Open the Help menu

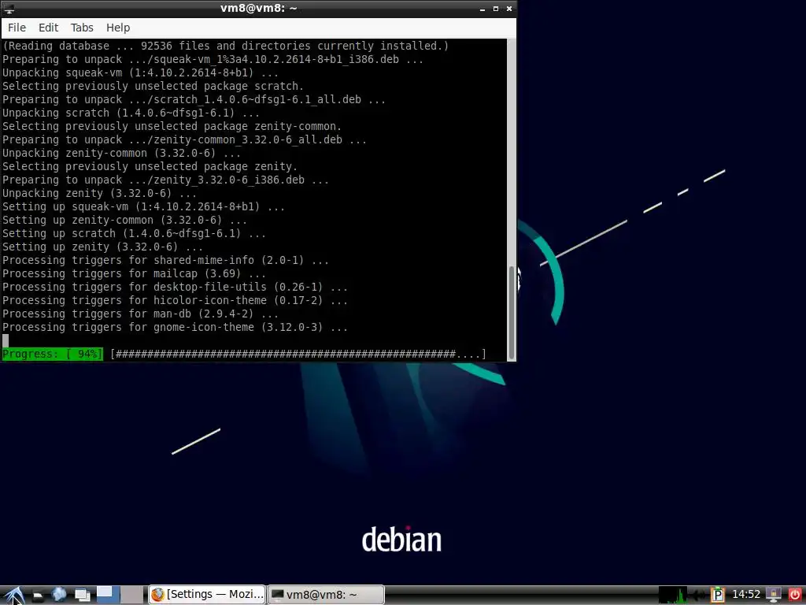coord(118,28)
